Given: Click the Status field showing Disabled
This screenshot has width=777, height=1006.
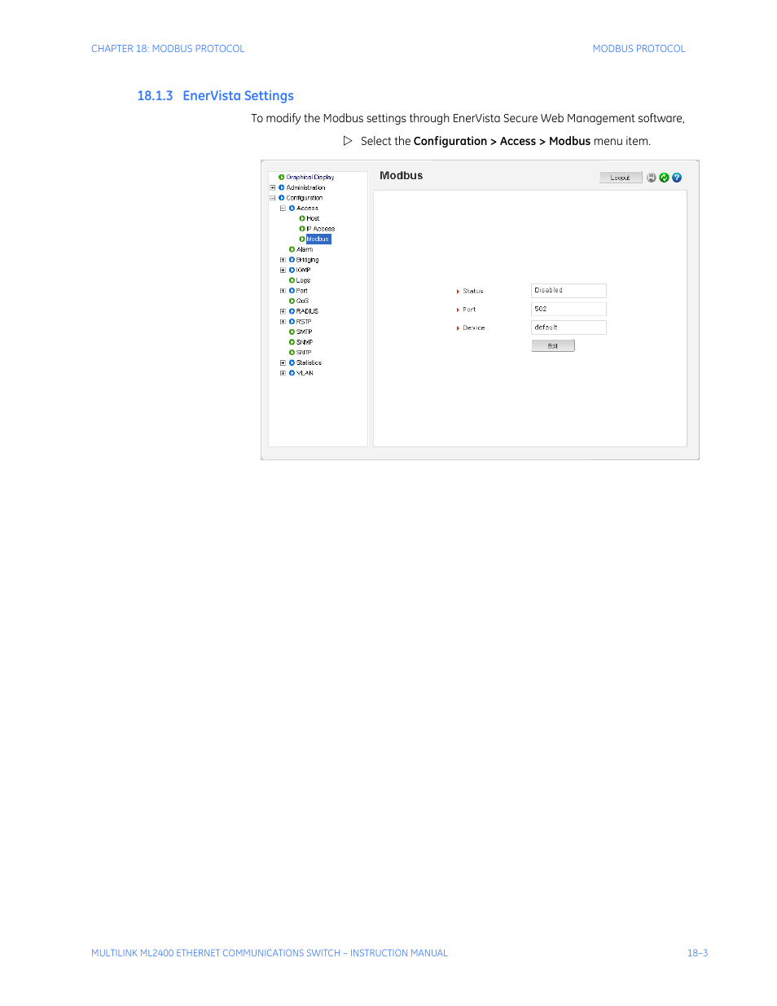Looking at the screenshot, I should pos(568,291).
